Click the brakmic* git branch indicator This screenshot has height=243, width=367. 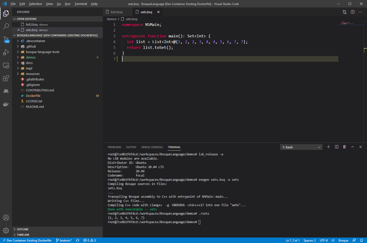[x=64, y=240]
